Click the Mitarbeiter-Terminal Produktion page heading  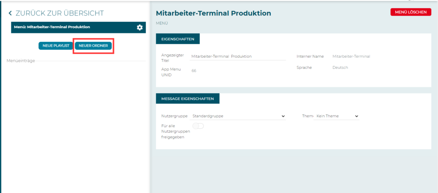point(213,13)
